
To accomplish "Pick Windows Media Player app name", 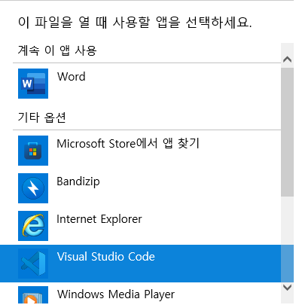I will point(116,294).
